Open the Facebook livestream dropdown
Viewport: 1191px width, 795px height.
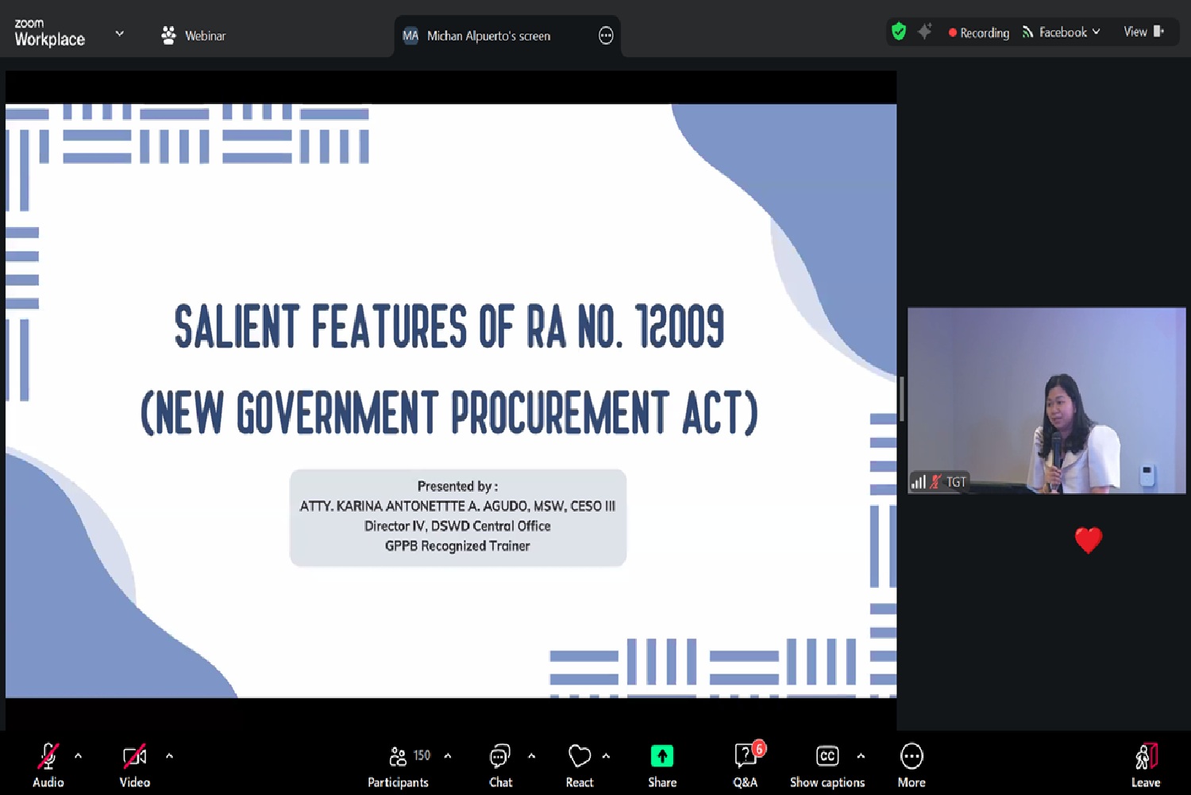click(1062, 32)
